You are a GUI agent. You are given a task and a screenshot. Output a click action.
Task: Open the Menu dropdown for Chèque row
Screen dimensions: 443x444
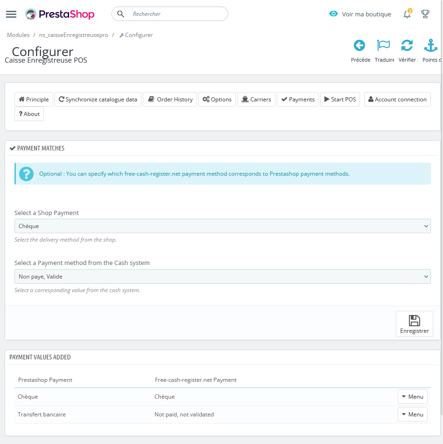click(412, 397)
